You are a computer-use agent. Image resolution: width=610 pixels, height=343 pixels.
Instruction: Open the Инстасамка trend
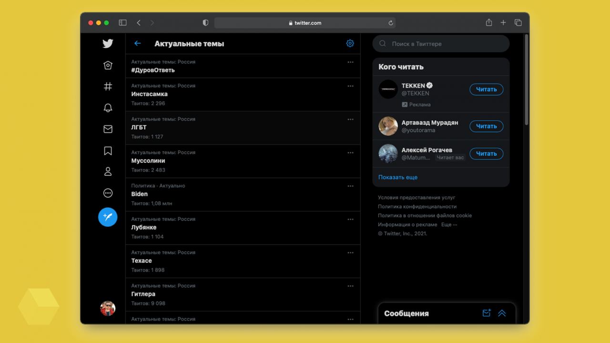coord(243,94)
